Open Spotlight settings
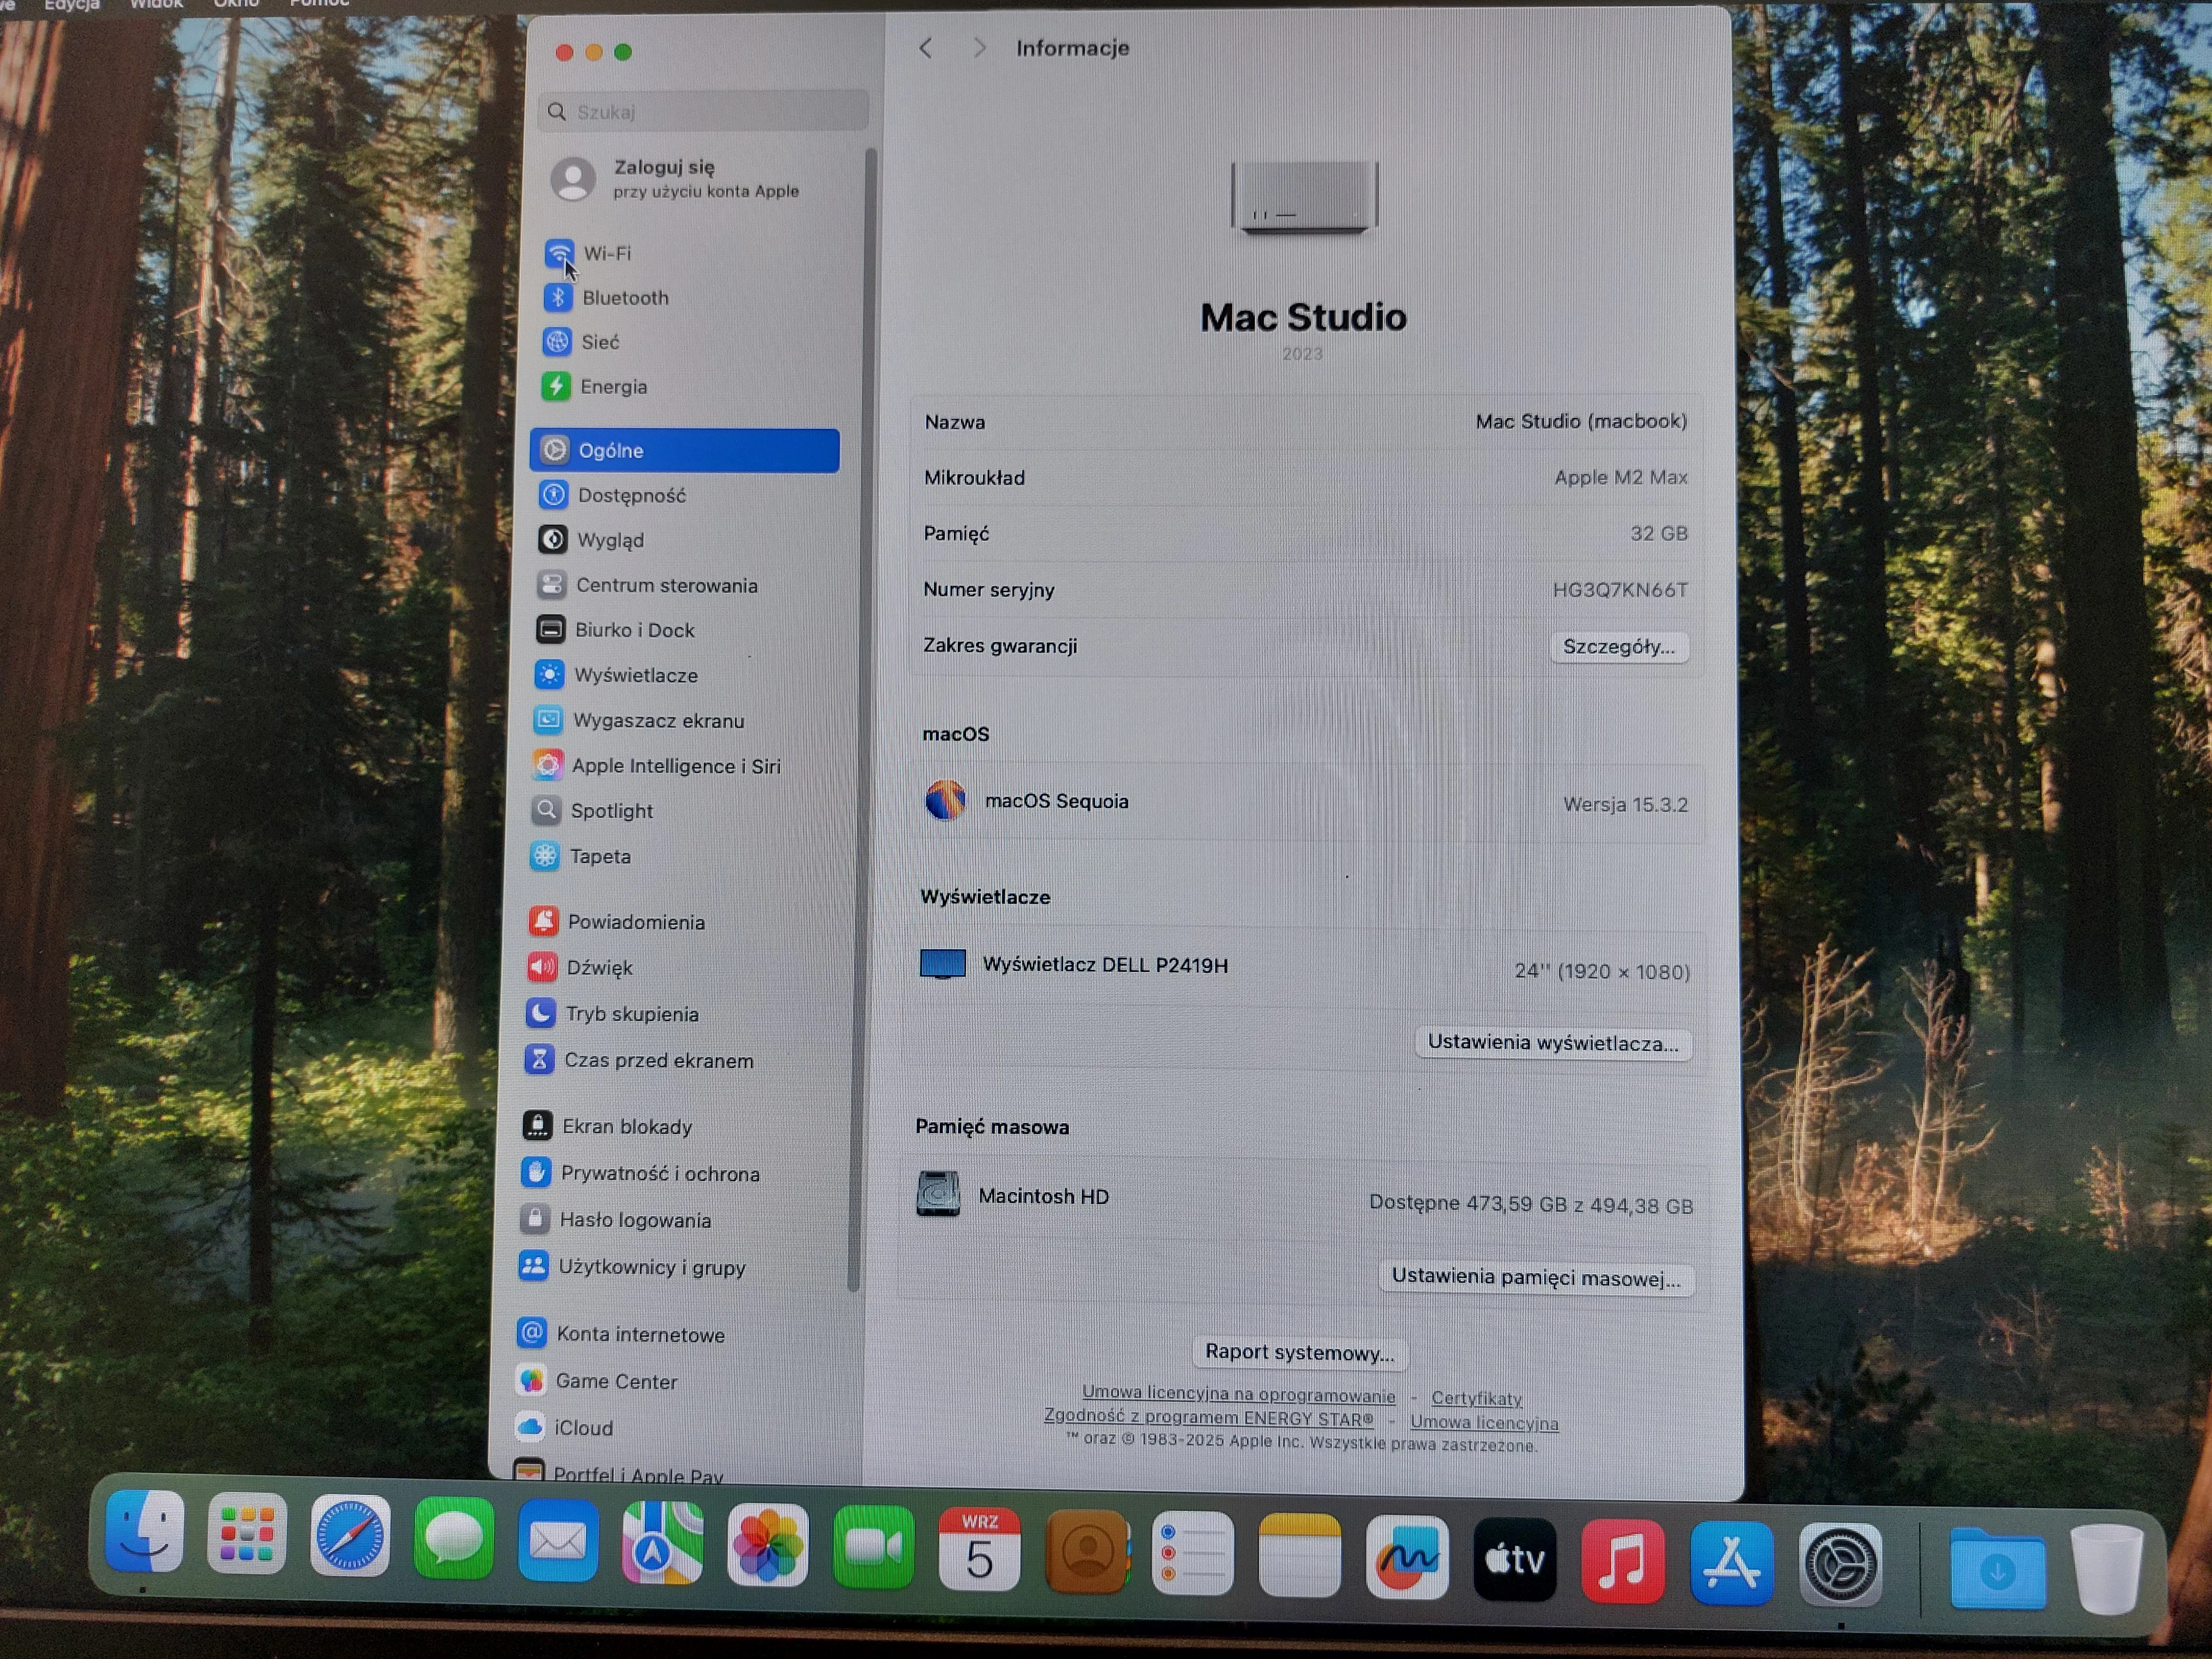This screenshot has width=2212, height=1659. click(x=593, y=811)
